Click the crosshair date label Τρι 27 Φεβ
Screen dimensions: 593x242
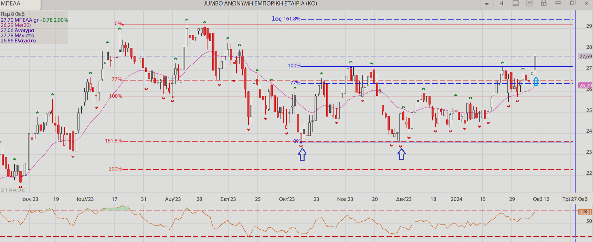click(x=575, y=199)
